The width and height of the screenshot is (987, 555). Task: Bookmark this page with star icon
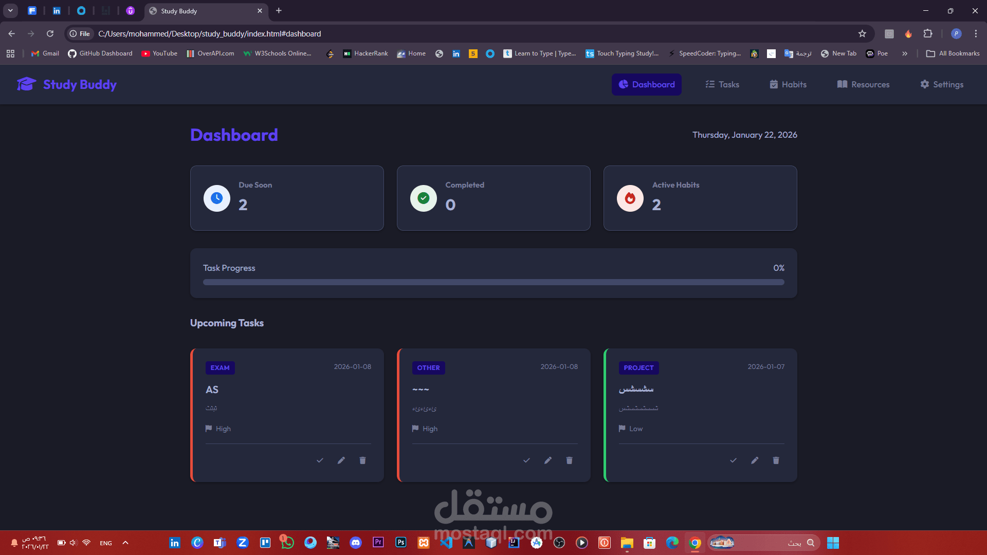862,34
